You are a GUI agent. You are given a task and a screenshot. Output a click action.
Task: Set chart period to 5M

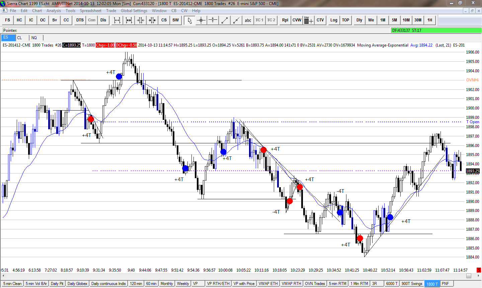point(395,20)
